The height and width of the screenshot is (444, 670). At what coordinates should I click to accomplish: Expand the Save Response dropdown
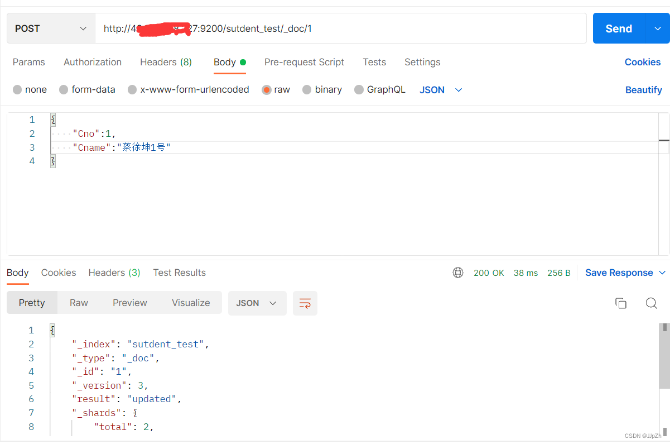coord(662,273)
